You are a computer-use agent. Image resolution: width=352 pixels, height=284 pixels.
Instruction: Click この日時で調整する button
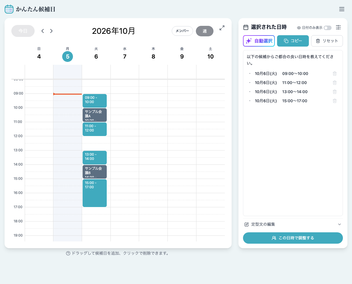[x=293, y=238]
